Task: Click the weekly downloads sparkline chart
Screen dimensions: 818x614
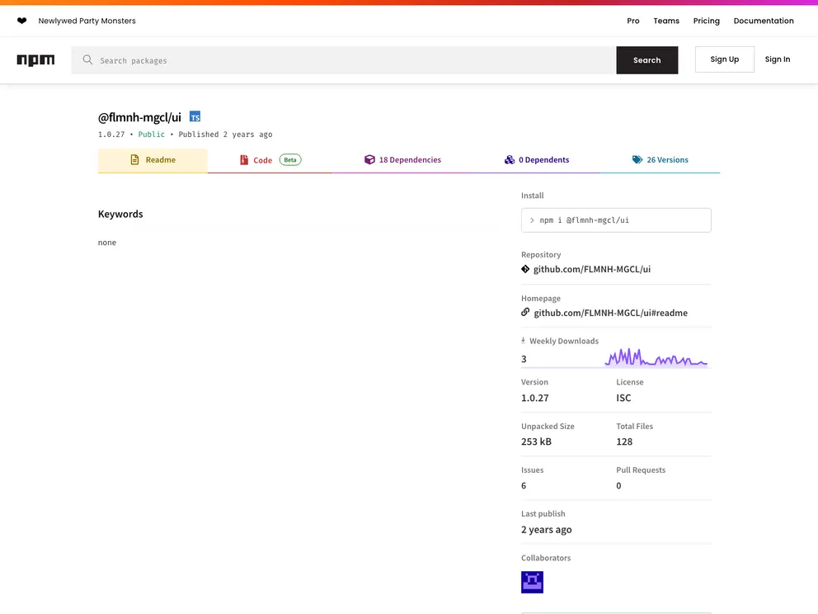Action: click(656, 358)
